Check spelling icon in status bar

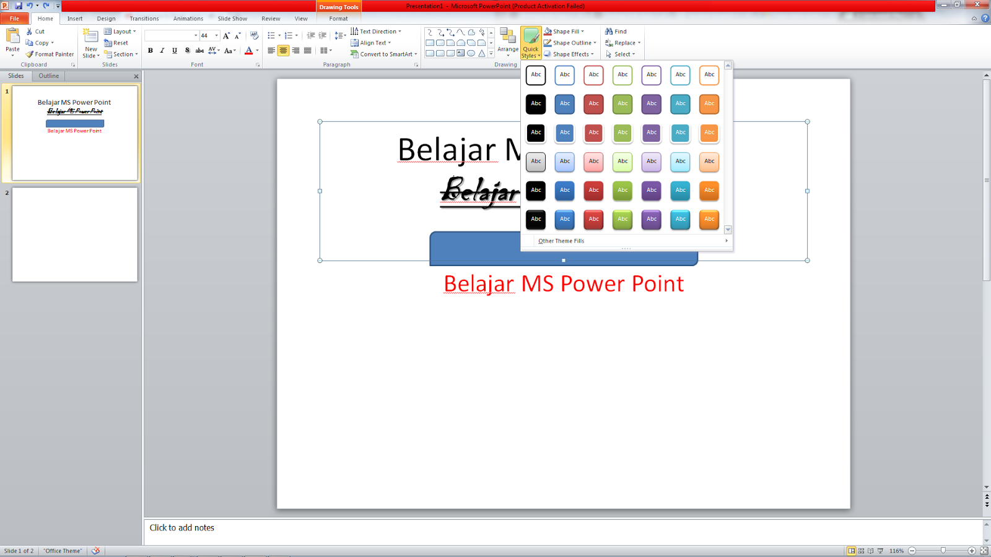[95, 551]
